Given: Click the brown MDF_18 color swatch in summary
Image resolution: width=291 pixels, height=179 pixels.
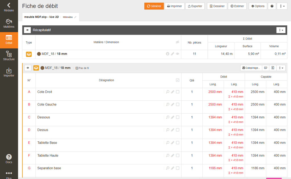Looking at the screenshot, I should [39, 54].
